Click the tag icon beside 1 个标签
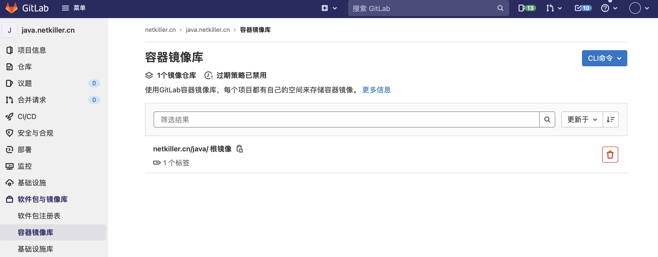 [157, 163]
